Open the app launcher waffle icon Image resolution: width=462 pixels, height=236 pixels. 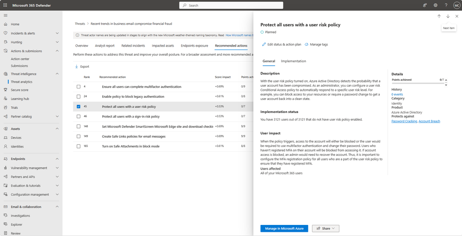tap(5, 5)
